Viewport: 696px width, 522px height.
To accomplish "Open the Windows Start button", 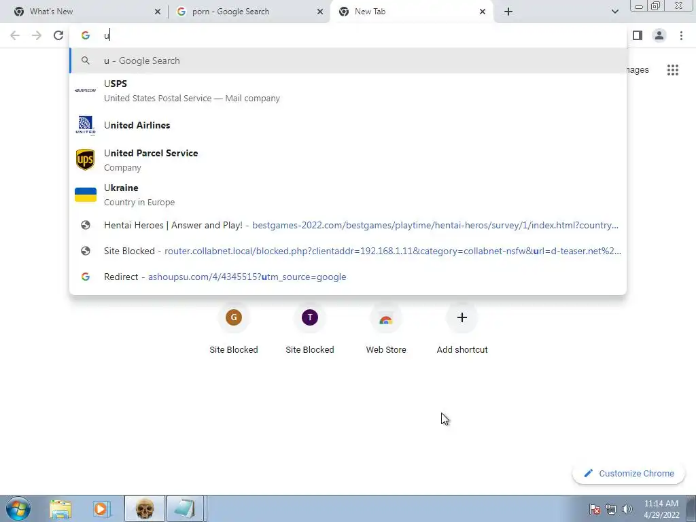I will point(18,508).
